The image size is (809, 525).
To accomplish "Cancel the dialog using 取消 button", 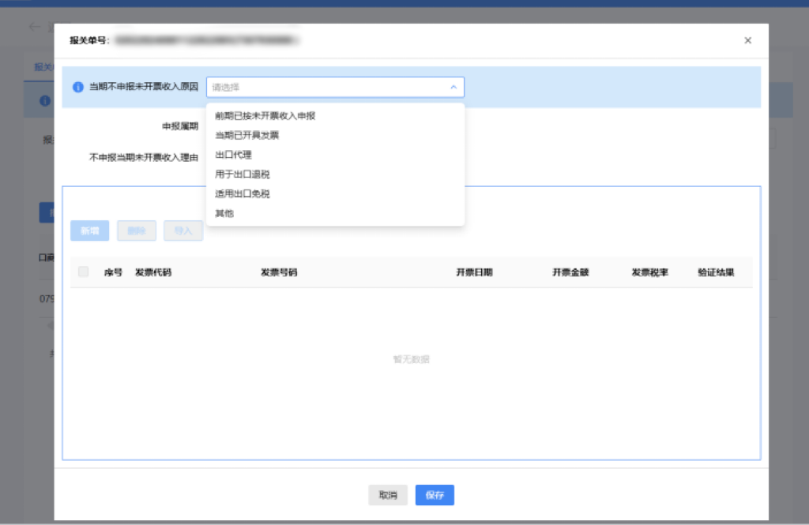I will pyautogui.click(x=388, y=495).
